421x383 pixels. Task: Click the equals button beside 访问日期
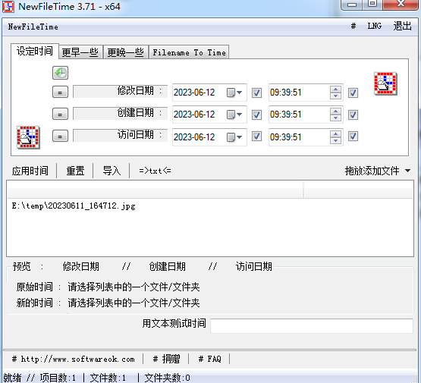pyautogui.click(x=60, y=136)
